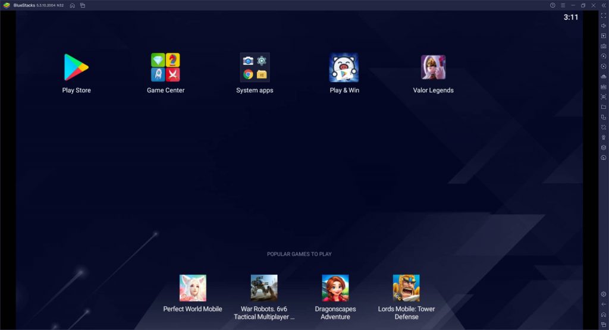The width and height of the screenshot is (609, 330).
Task: Click the Android home icon in sidebar bottom
Action: (x=604, y=315)
